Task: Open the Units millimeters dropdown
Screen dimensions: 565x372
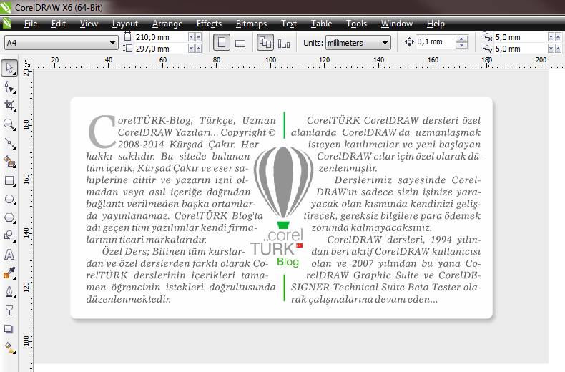Action: click(385, 43)
